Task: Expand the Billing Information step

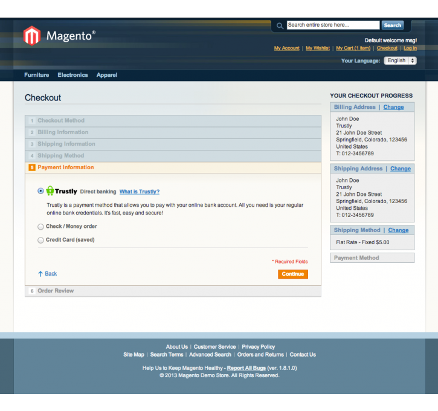Action: click(x=173, y=132)
